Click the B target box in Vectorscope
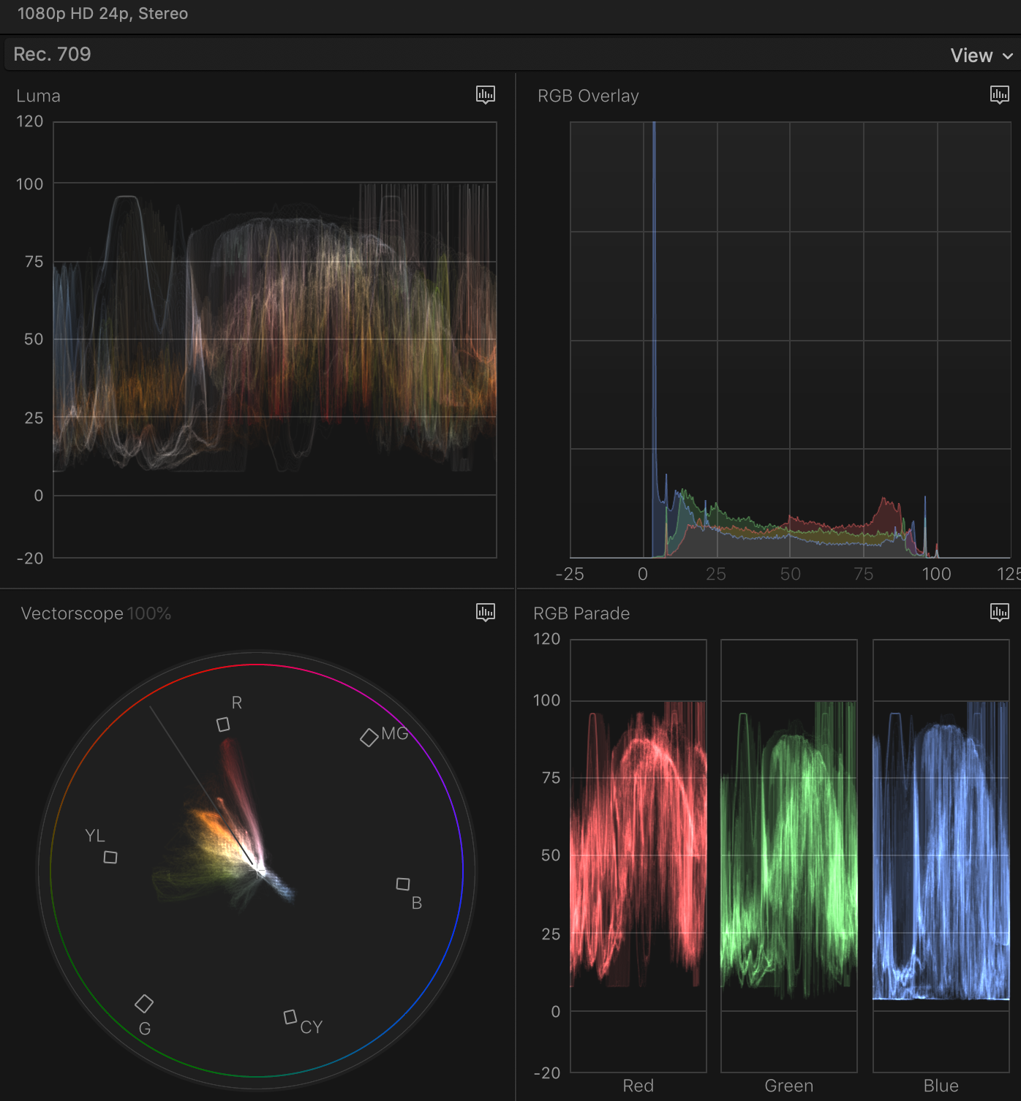 point(403,884)
